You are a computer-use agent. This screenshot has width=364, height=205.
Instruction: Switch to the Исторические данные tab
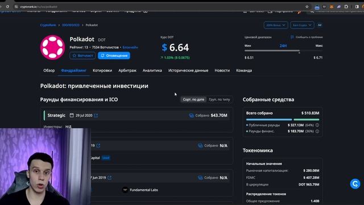pyautogui.click(x=188, y=71)
